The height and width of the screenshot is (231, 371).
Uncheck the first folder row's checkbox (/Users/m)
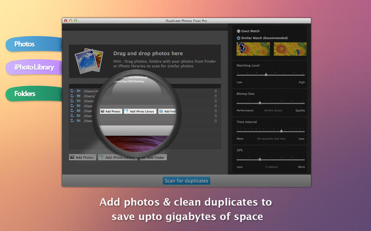tap(72, 91)
